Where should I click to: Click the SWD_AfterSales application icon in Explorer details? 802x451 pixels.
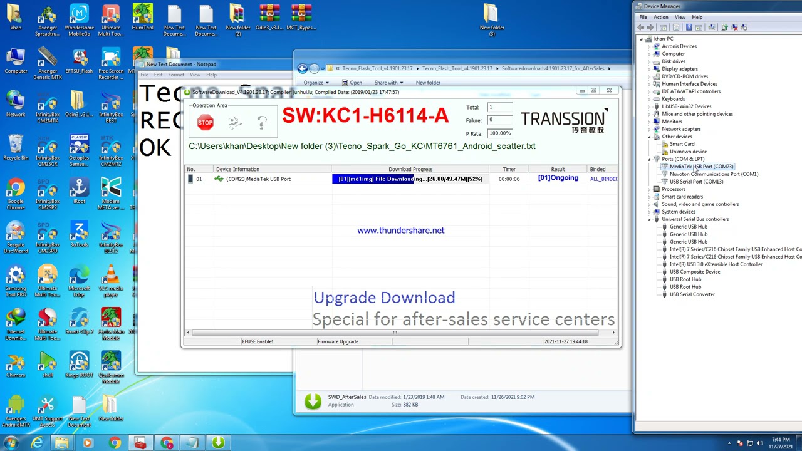pos(313,401)
